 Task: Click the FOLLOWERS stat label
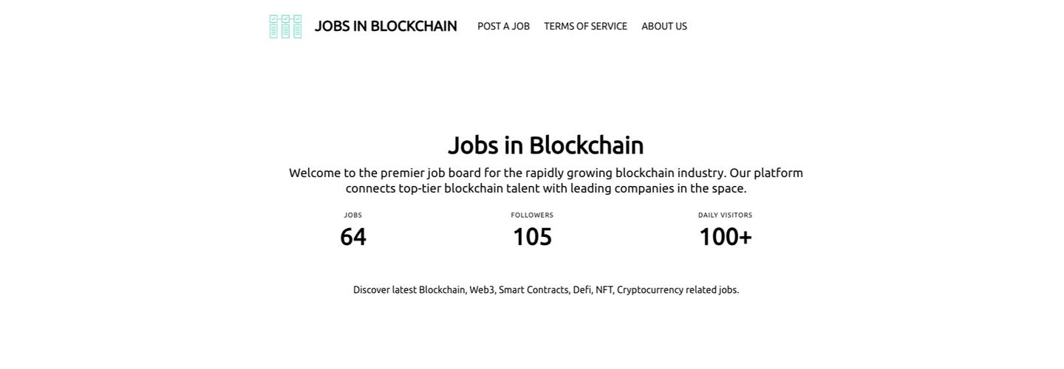[x=532, y=215]
